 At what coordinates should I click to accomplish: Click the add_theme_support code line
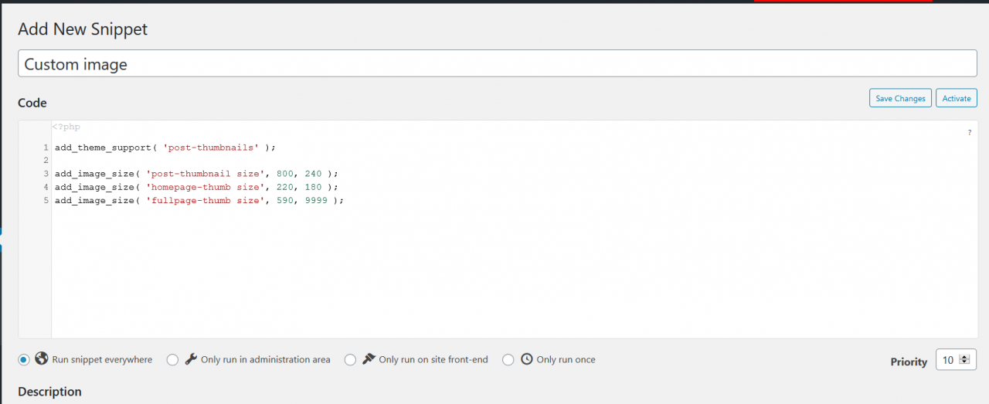click(x=165, y=147)
